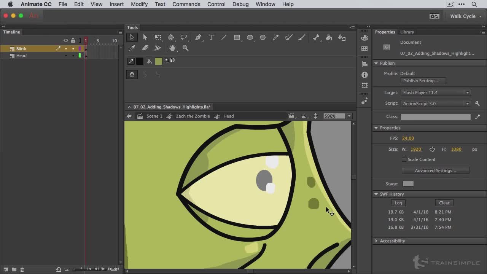Open the Swatches grid panel icon

tap(364, 49)
